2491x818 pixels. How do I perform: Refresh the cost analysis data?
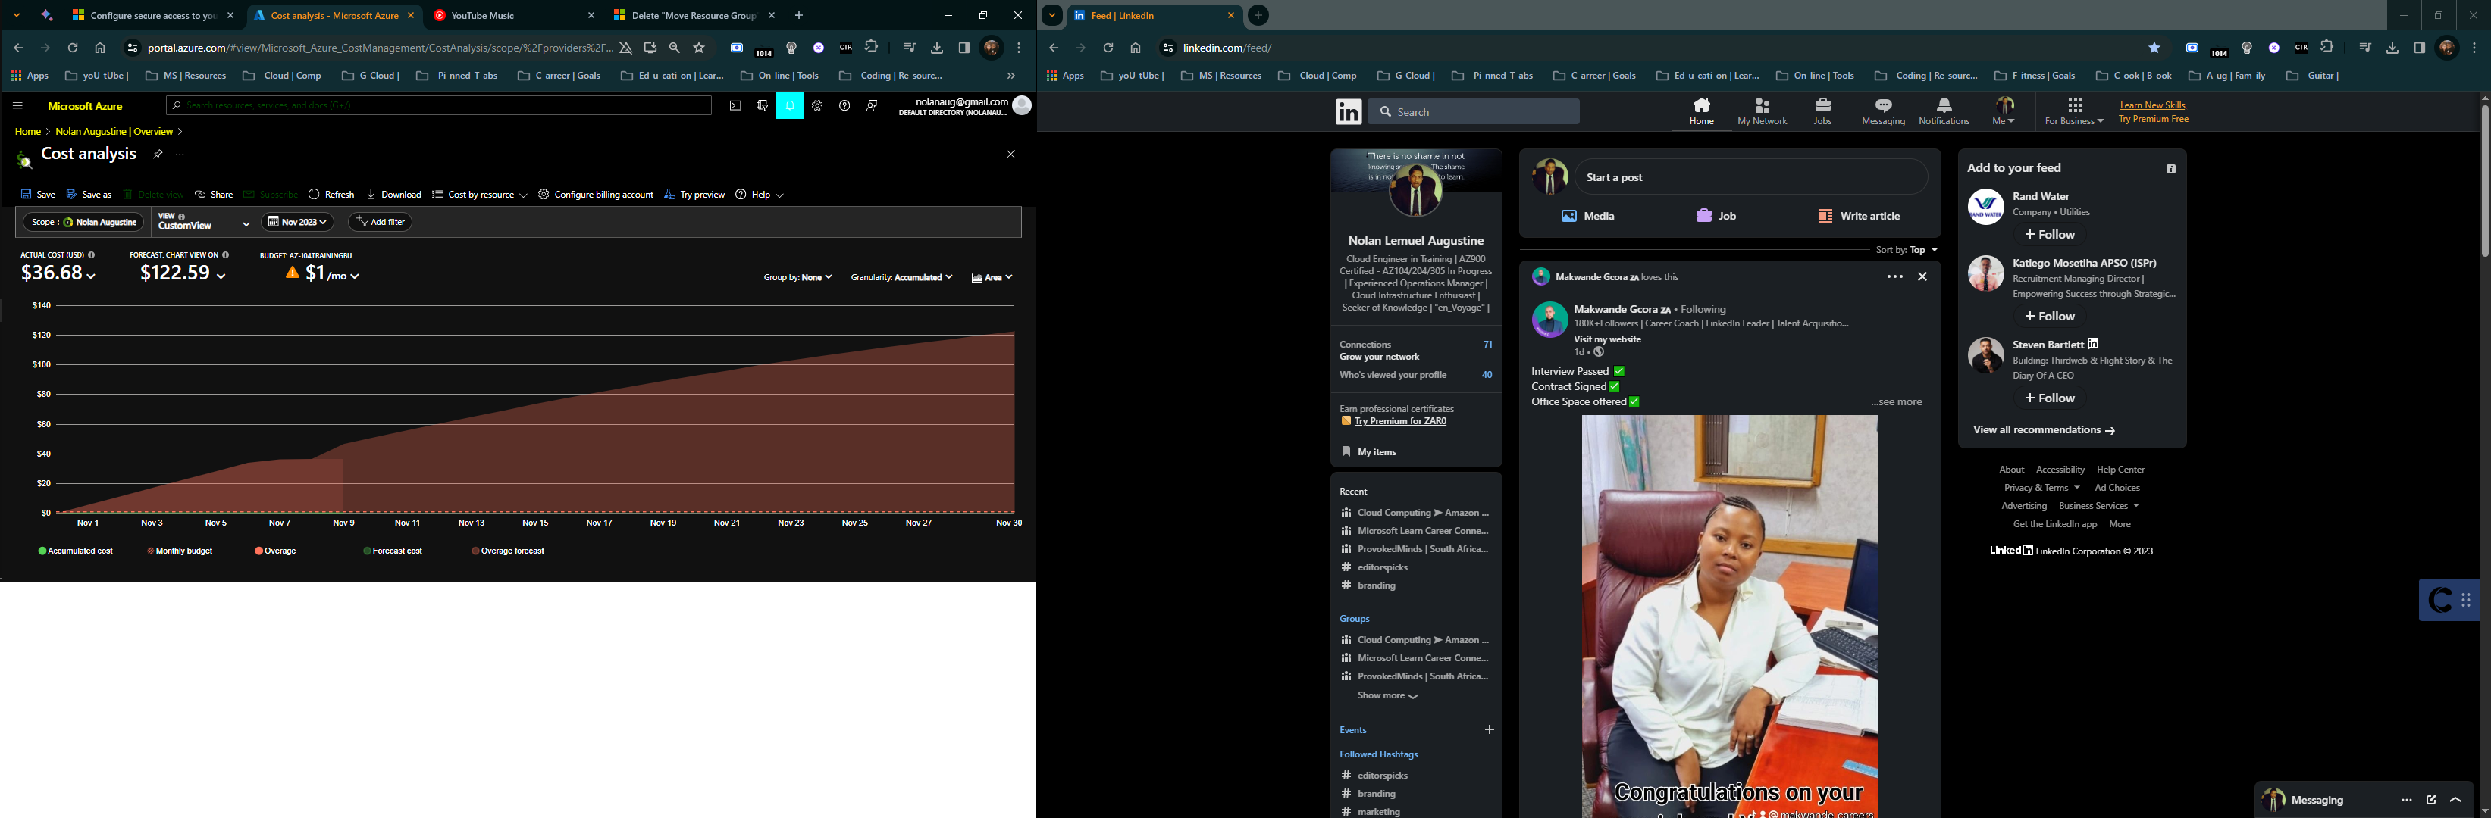pyautogui.click(x=331, y=194)
